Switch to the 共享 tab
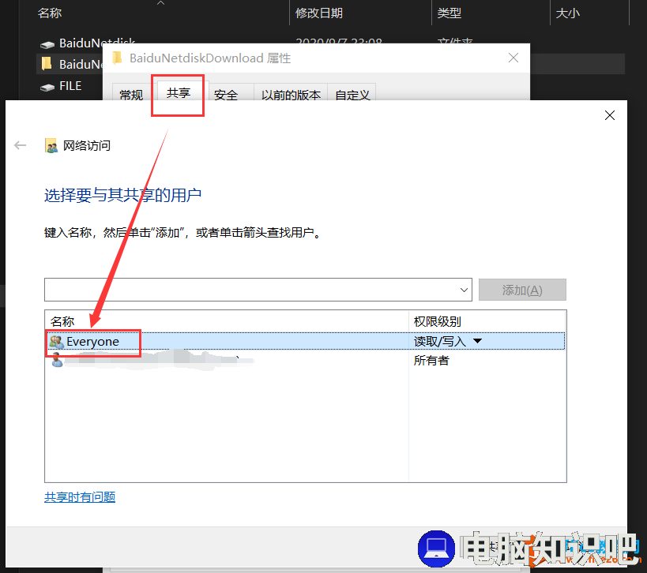The image size is (647, 573). 179,93
